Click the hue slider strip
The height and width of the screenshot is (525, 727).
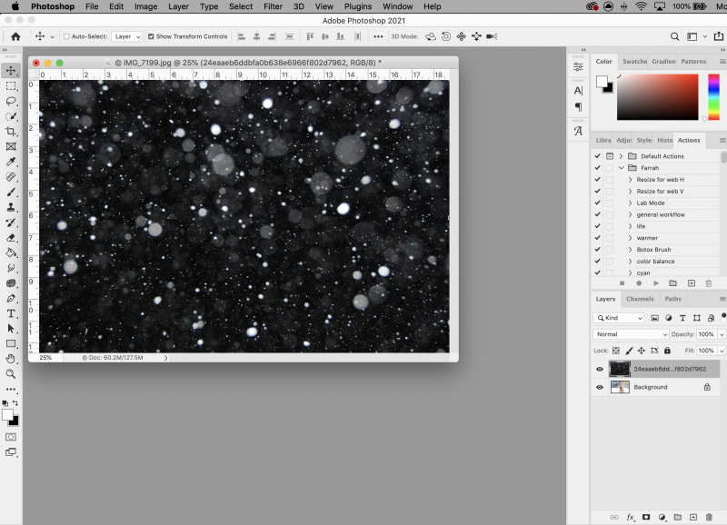[713, 97]
